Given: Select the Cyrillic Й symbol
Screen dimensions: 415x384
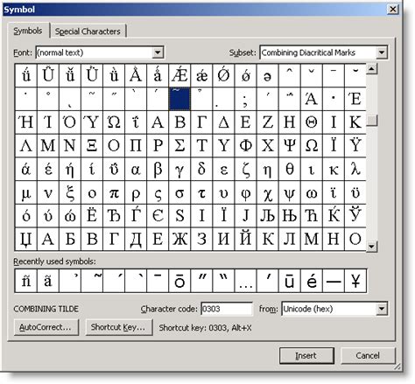Looking at the screenshot, I should pyautogui.click(x=245, y=239).
